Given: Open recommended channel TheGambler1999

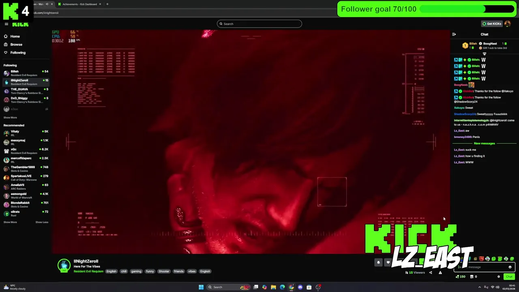Looking at the screenshot, I should tap(25, 169).
